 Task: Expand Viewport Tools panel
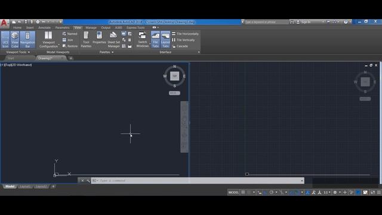(18, 52)
